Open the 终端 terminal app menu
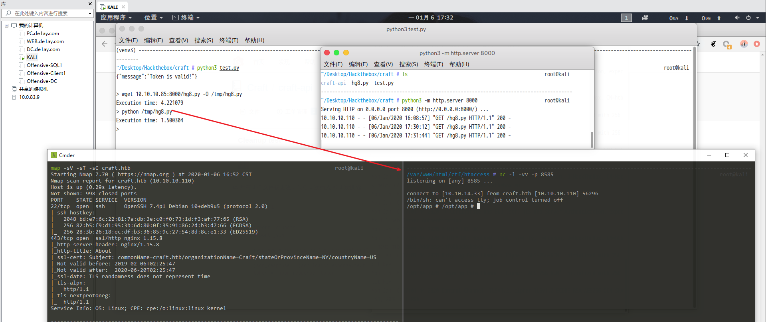The height and width of the screenshot is (322, 766). click(x=186, y=18)
